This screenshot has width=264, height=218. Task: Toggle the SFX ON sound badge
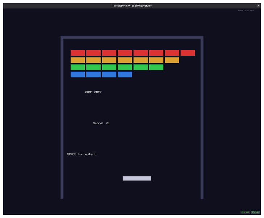point(255,212)
